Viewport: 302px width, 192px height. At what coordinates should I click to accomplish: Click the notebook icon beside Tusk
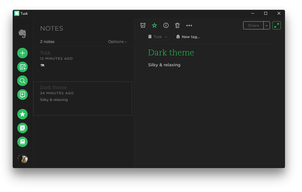tap(150, 37)
